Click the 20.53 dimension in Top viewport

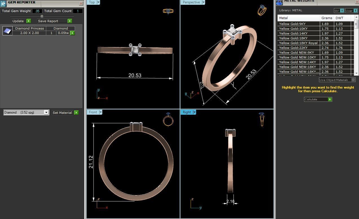135,75
